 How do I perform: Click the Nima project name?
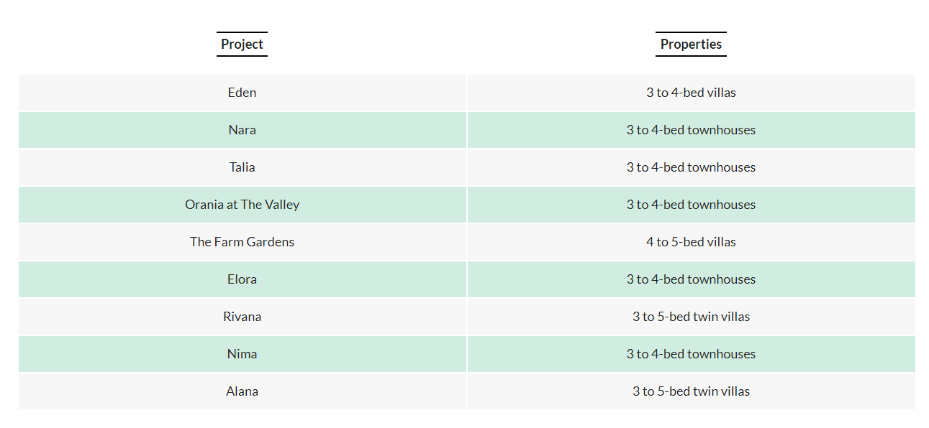pyautogui.click(x=242, y=354)
